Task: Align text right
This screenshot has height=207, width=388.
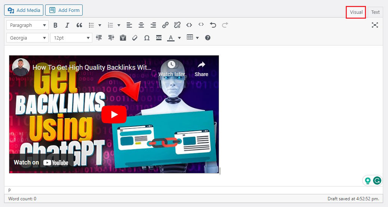Action: coord(153,25)
